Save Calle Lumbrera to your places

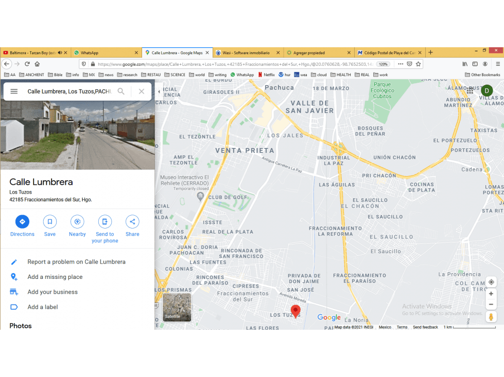pyautogui.click(x=50, y=226)
